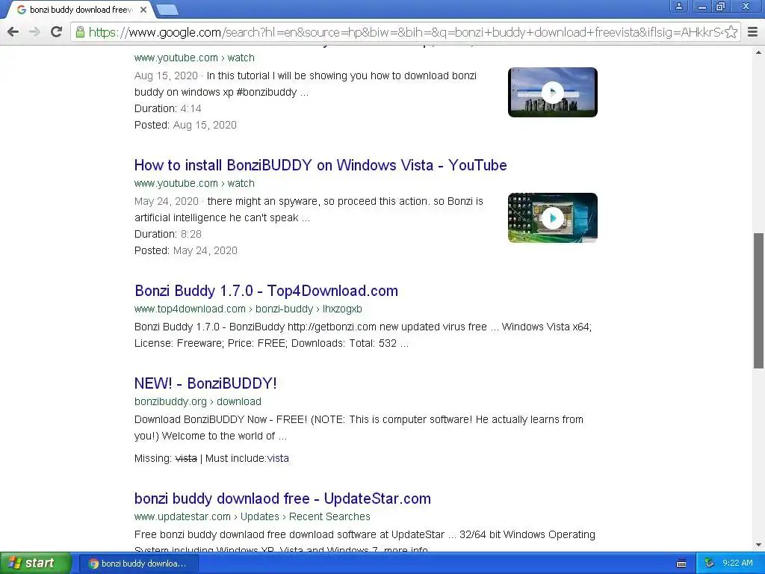Open the Chrome hamburger menu

tap(753, 32)
